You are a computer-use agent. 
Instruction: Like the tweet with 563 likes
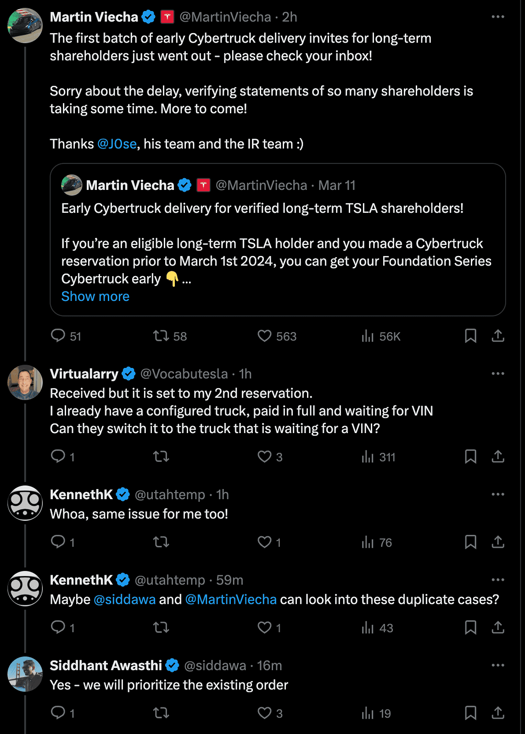277,336
